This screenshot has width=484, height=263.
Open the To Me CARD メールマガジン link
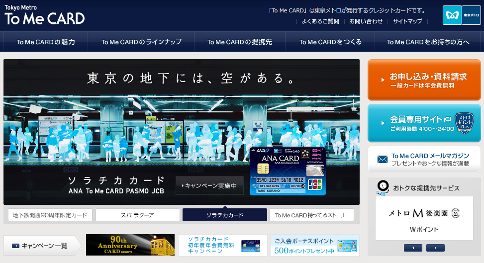(x=424, y=159)
